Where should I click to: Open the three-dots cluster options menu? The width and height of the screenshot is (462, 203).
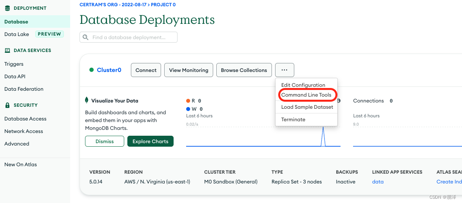(x=284, y=70)
